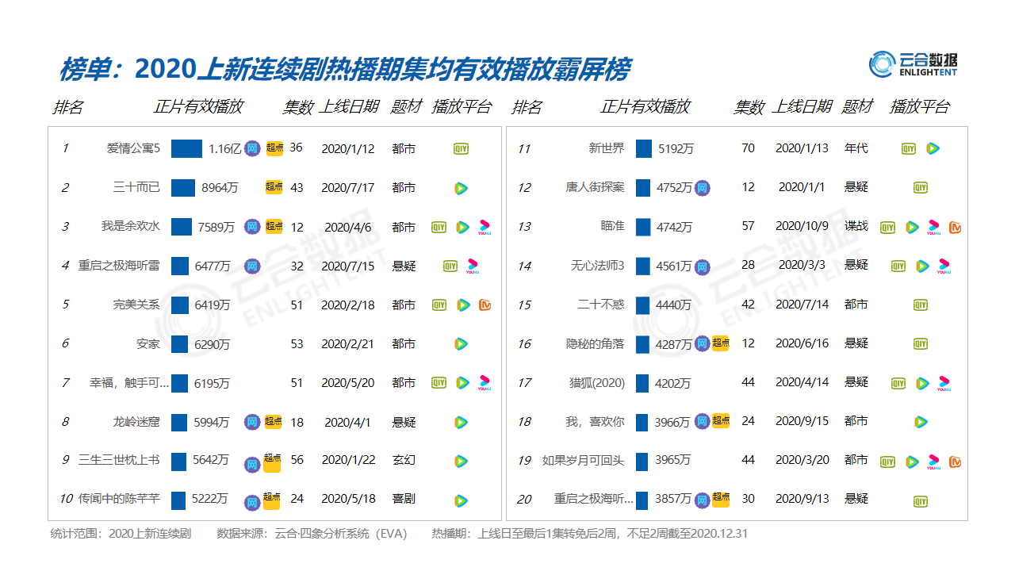The height and width of the screenshot is (571, 1015).
Task: Click the title 完美关系
Action: point(136,305)
